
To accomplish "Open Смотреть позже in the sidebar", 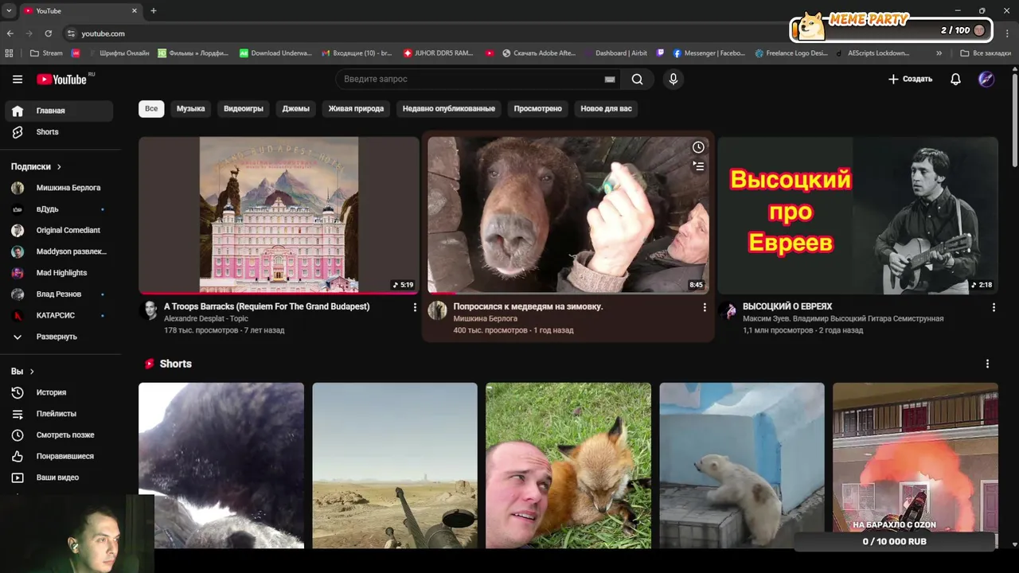I will pyautogui.click(x=59, y=435).
